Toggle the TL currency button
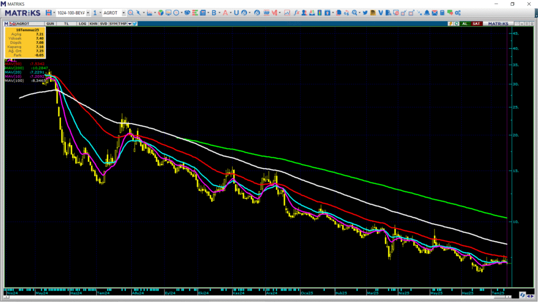This screenshot has height=302, width=538. (x=66, y=24)
